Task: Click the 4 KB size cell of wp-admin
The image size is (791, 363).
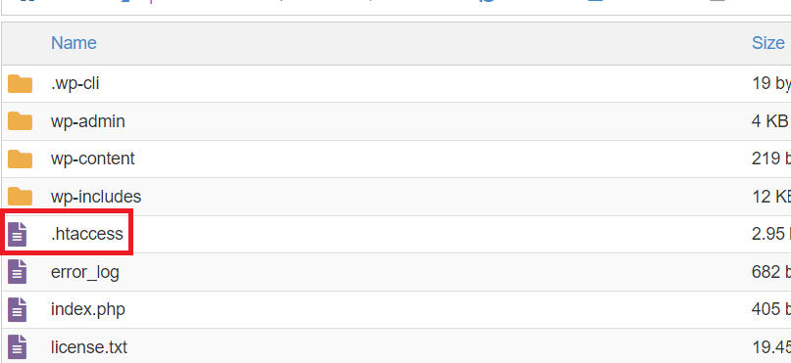Action: 770,121
